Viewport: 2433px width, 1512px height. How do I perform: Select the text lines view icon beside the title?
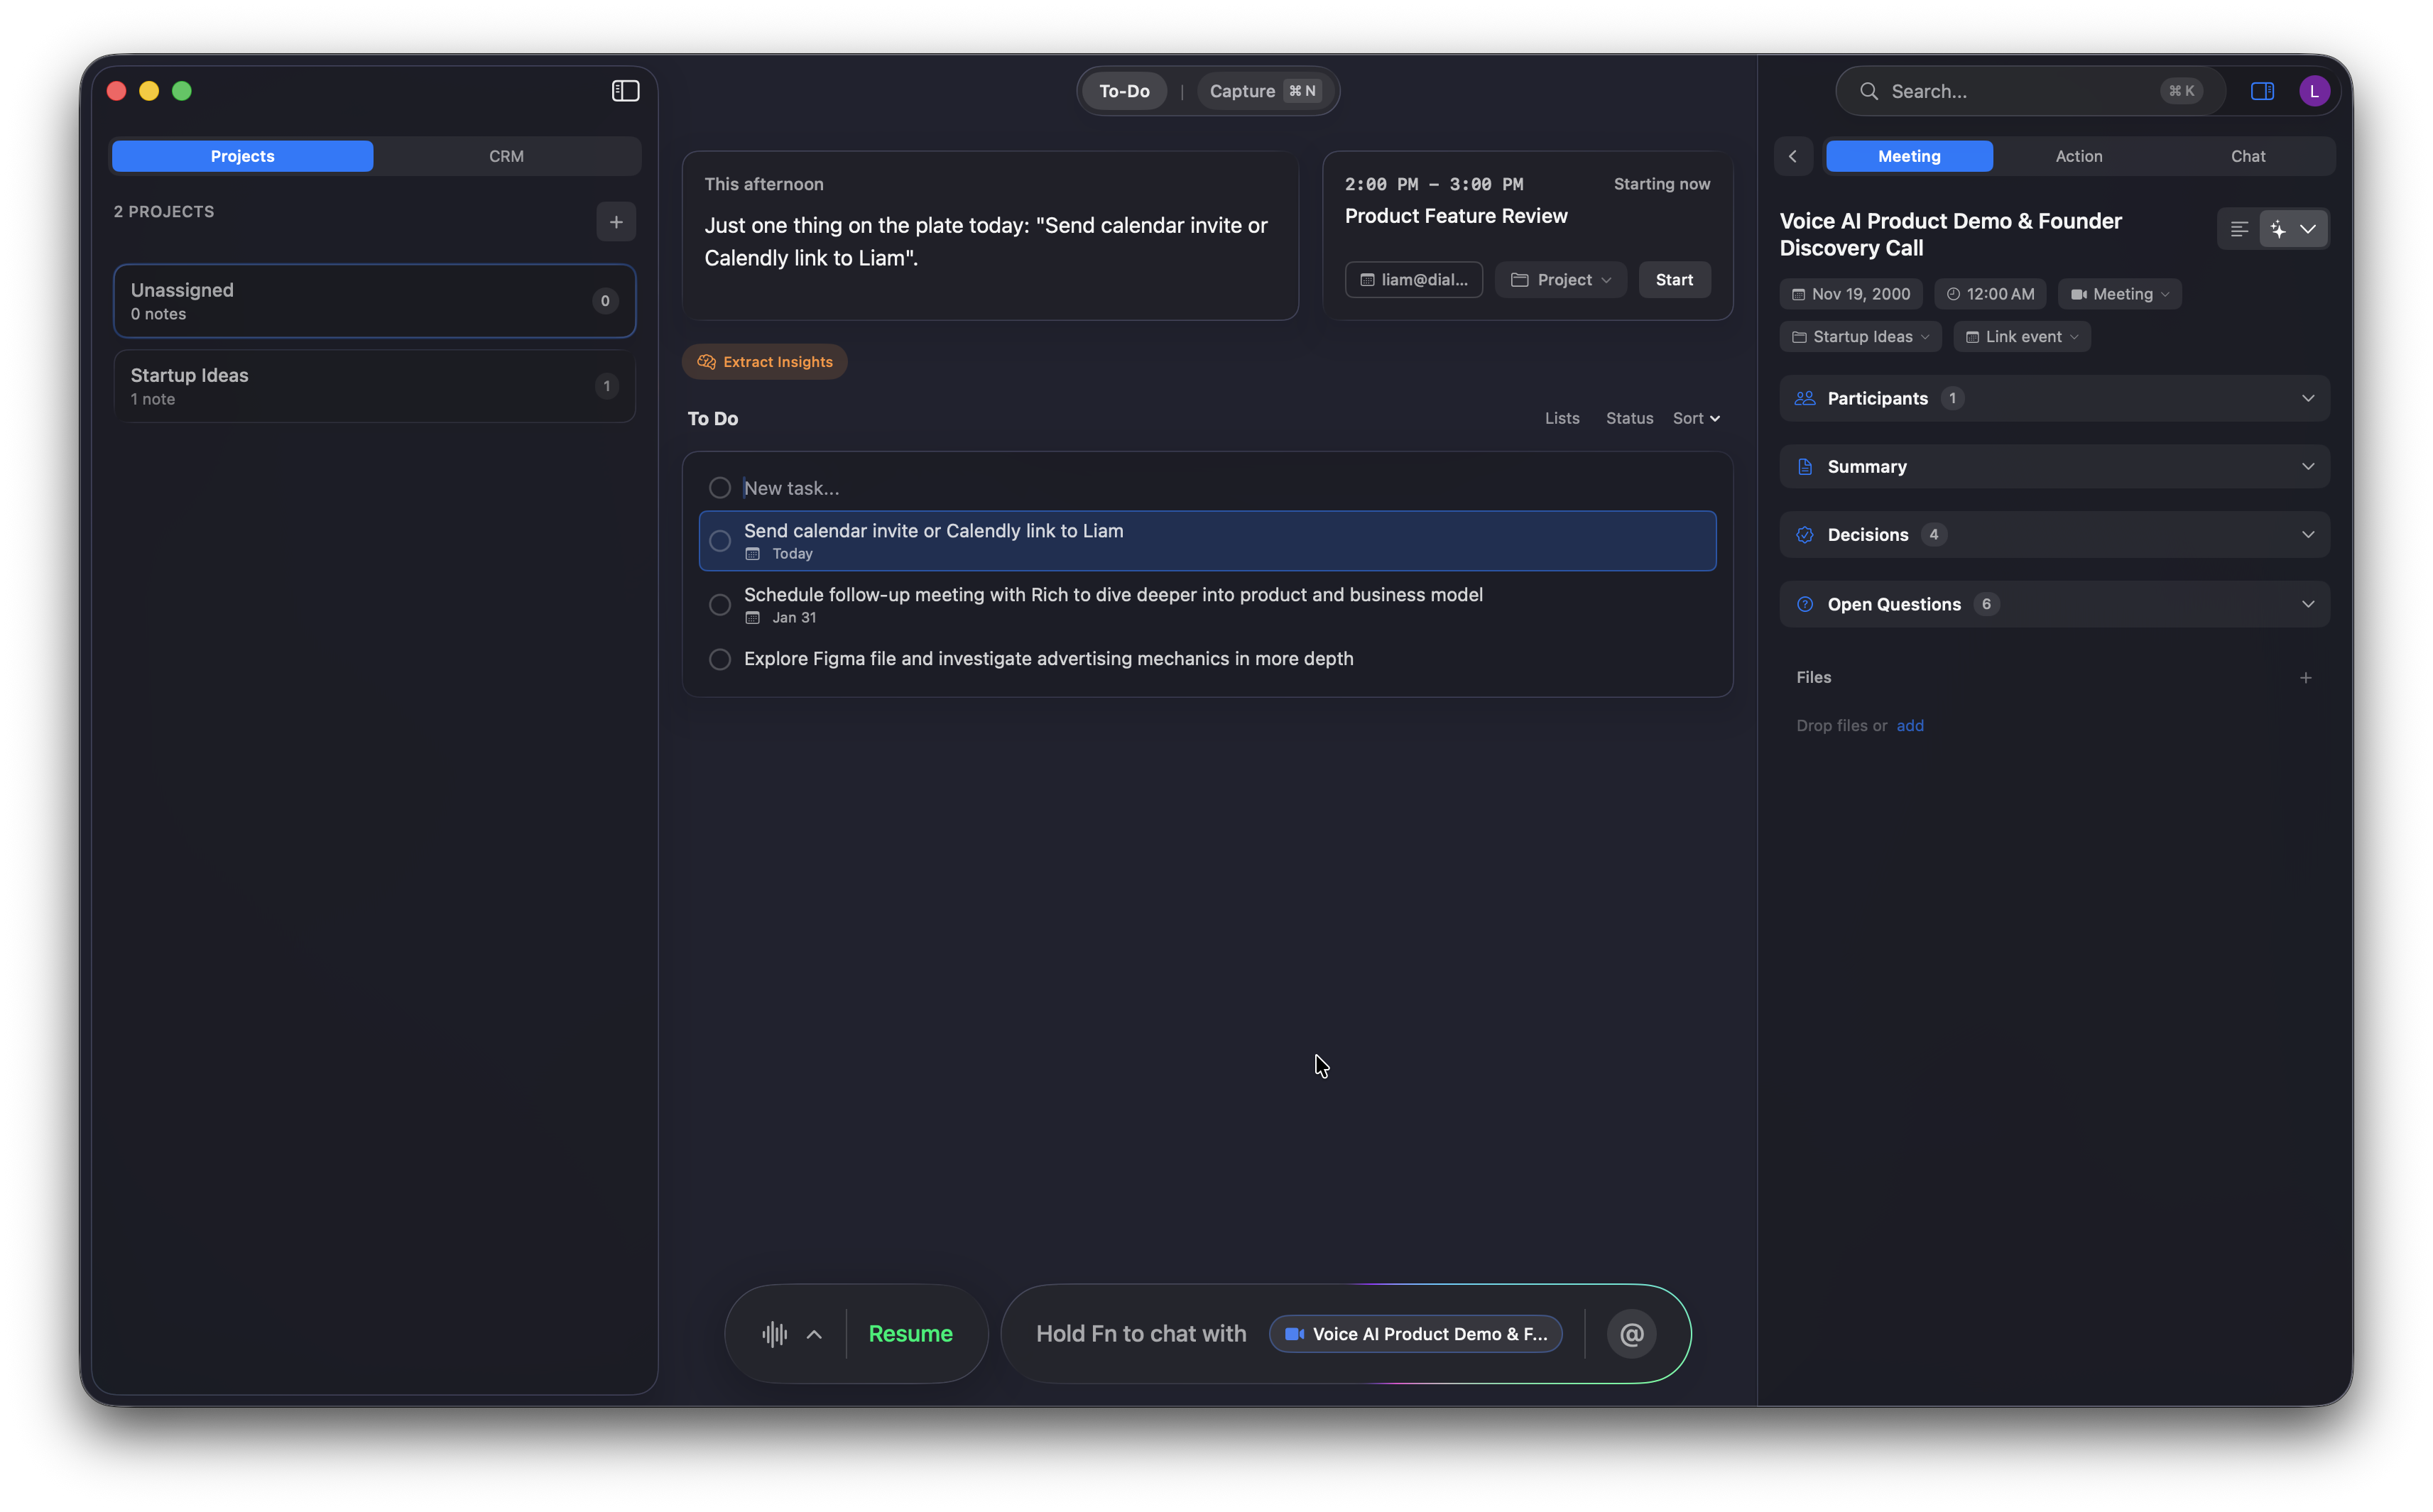2239,229
